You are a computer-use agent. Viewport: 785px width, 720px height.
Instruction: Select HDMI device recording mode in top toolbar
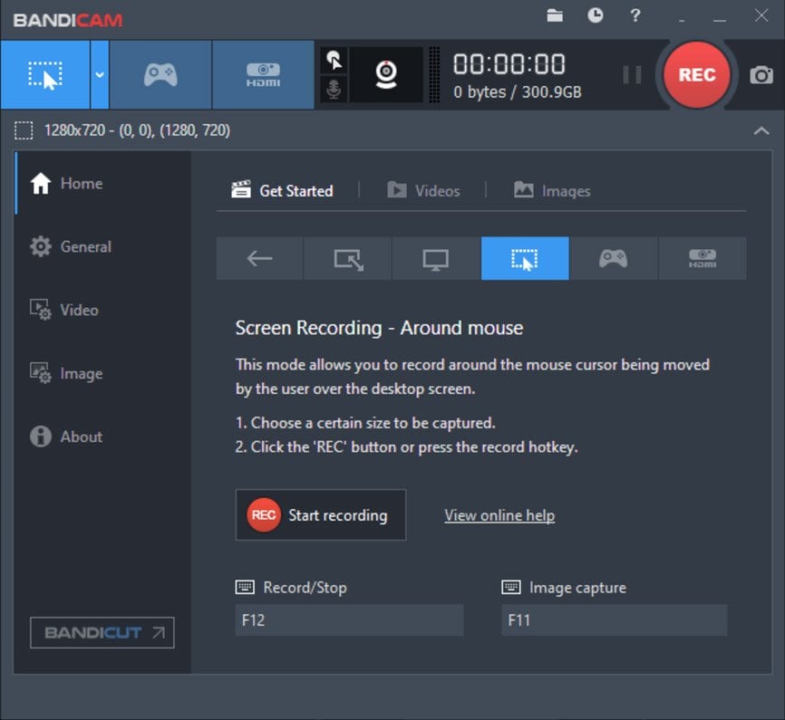tap(263, 74)
